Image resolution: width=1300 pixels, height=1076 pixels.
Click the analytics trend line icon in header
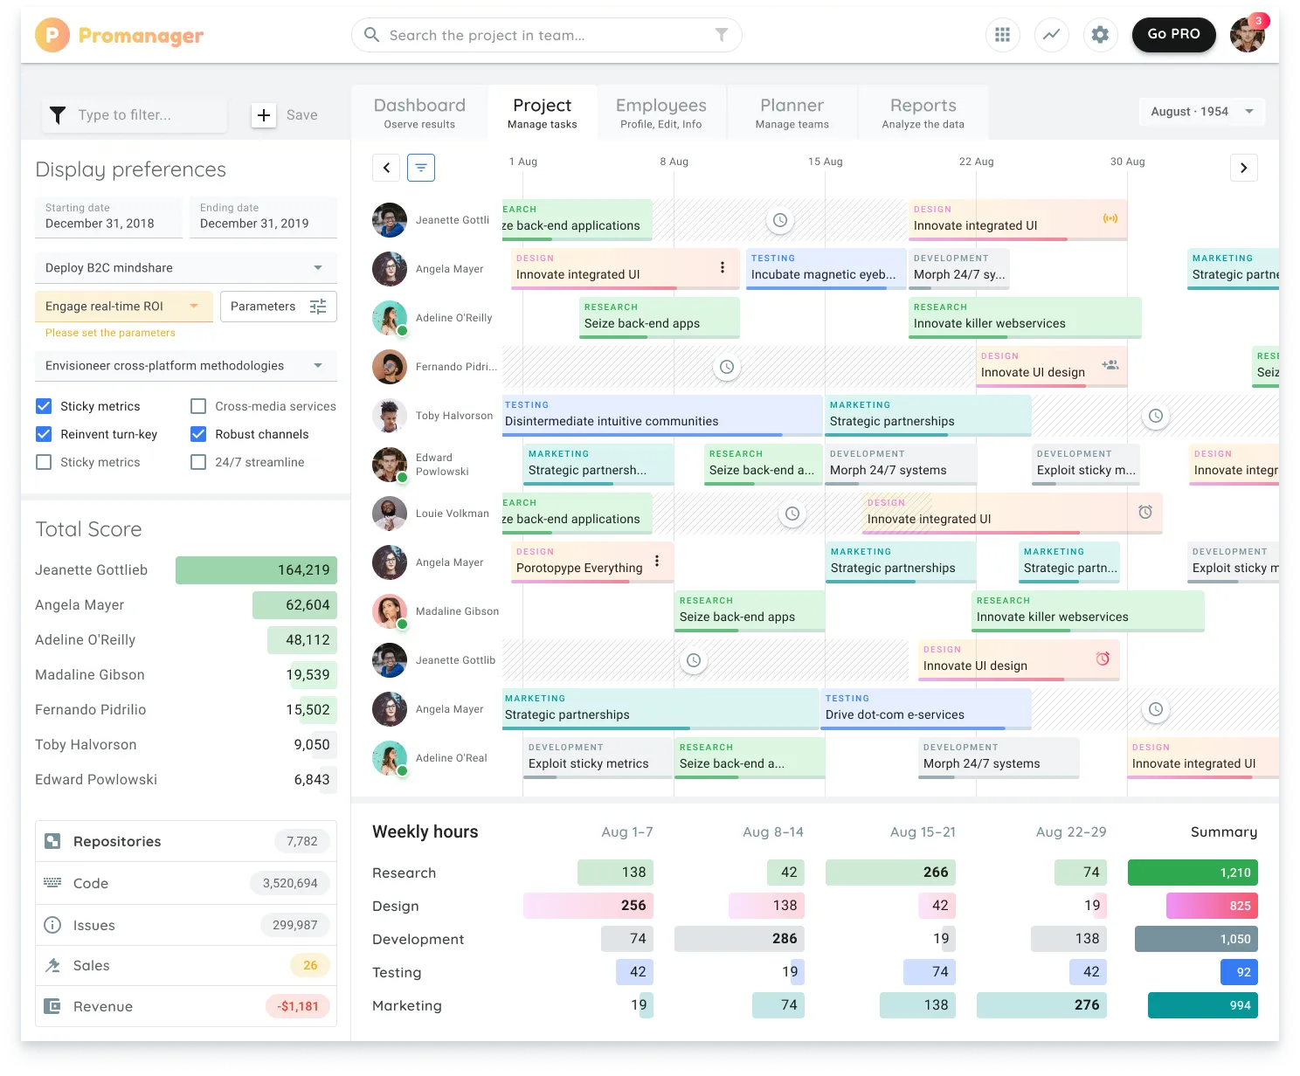[1051, 35]
